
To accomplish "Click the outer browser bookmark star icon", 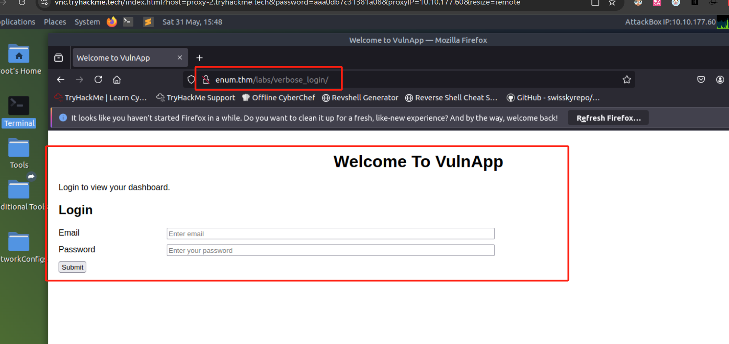I will [612, 3].
